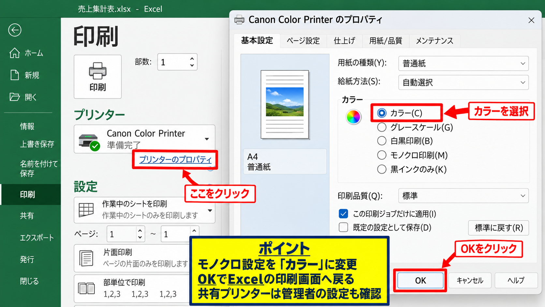Viewport: 545px width, 307px height.
Task: Click the page preview thumbnail
Action: click(285, 105)
